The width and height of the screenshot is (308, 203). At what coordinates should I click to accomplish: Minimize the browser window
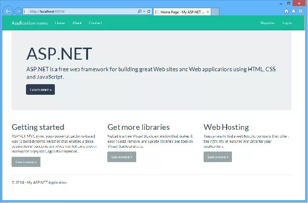[281, 3]
